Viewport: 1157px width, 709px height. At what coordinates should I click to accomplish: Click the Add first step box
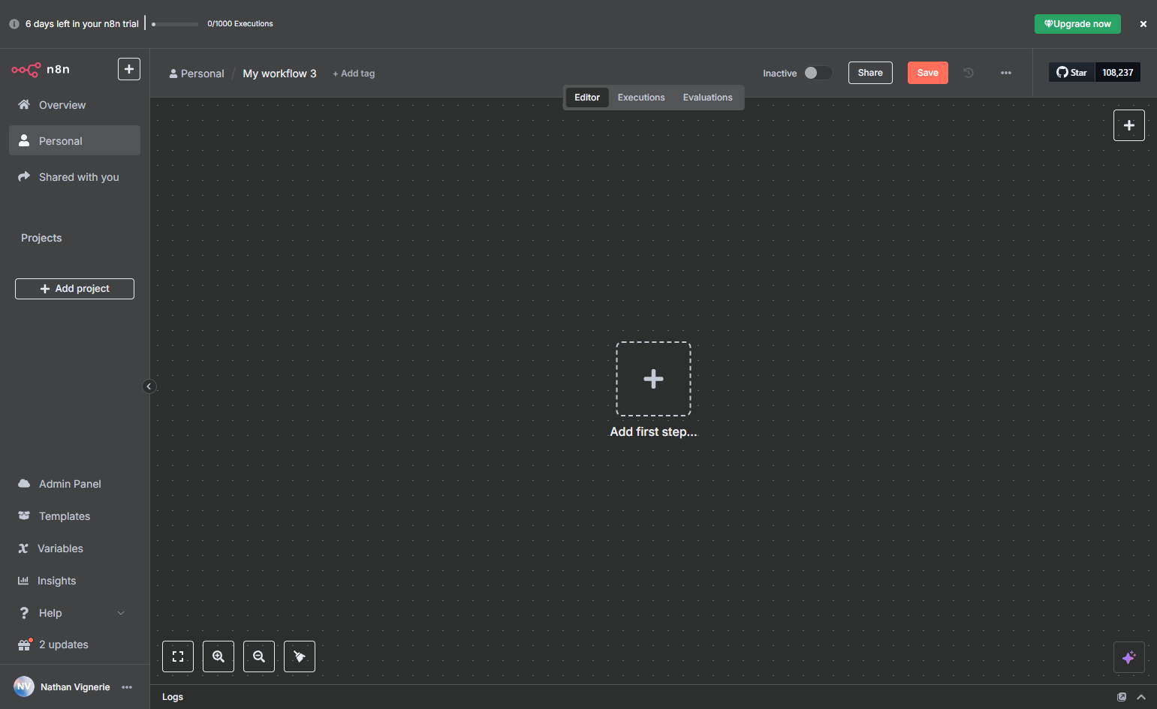(x=653, y=379)
